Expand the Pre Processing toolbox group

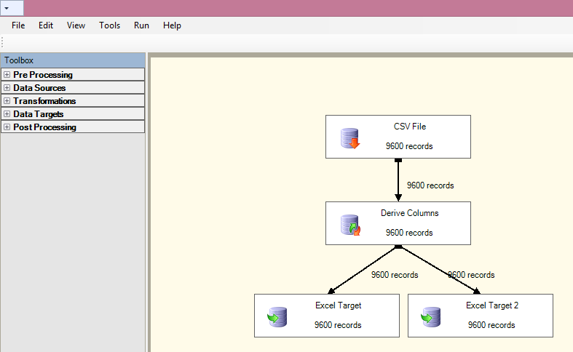tap(7, 75)
